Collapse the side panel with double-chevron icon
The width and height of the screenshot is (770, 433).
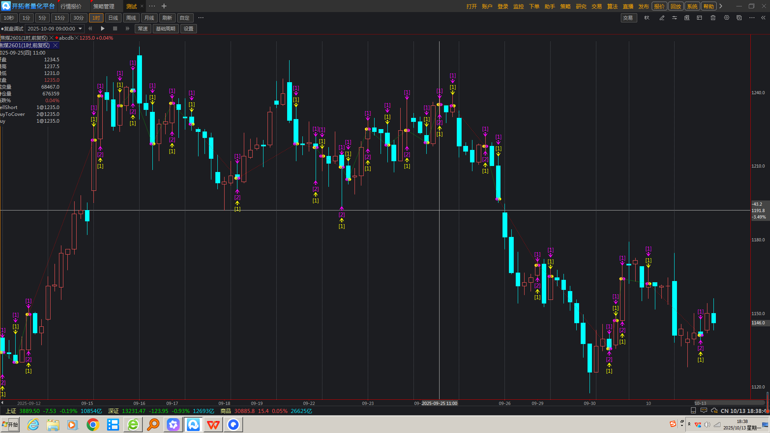(763, 18)
